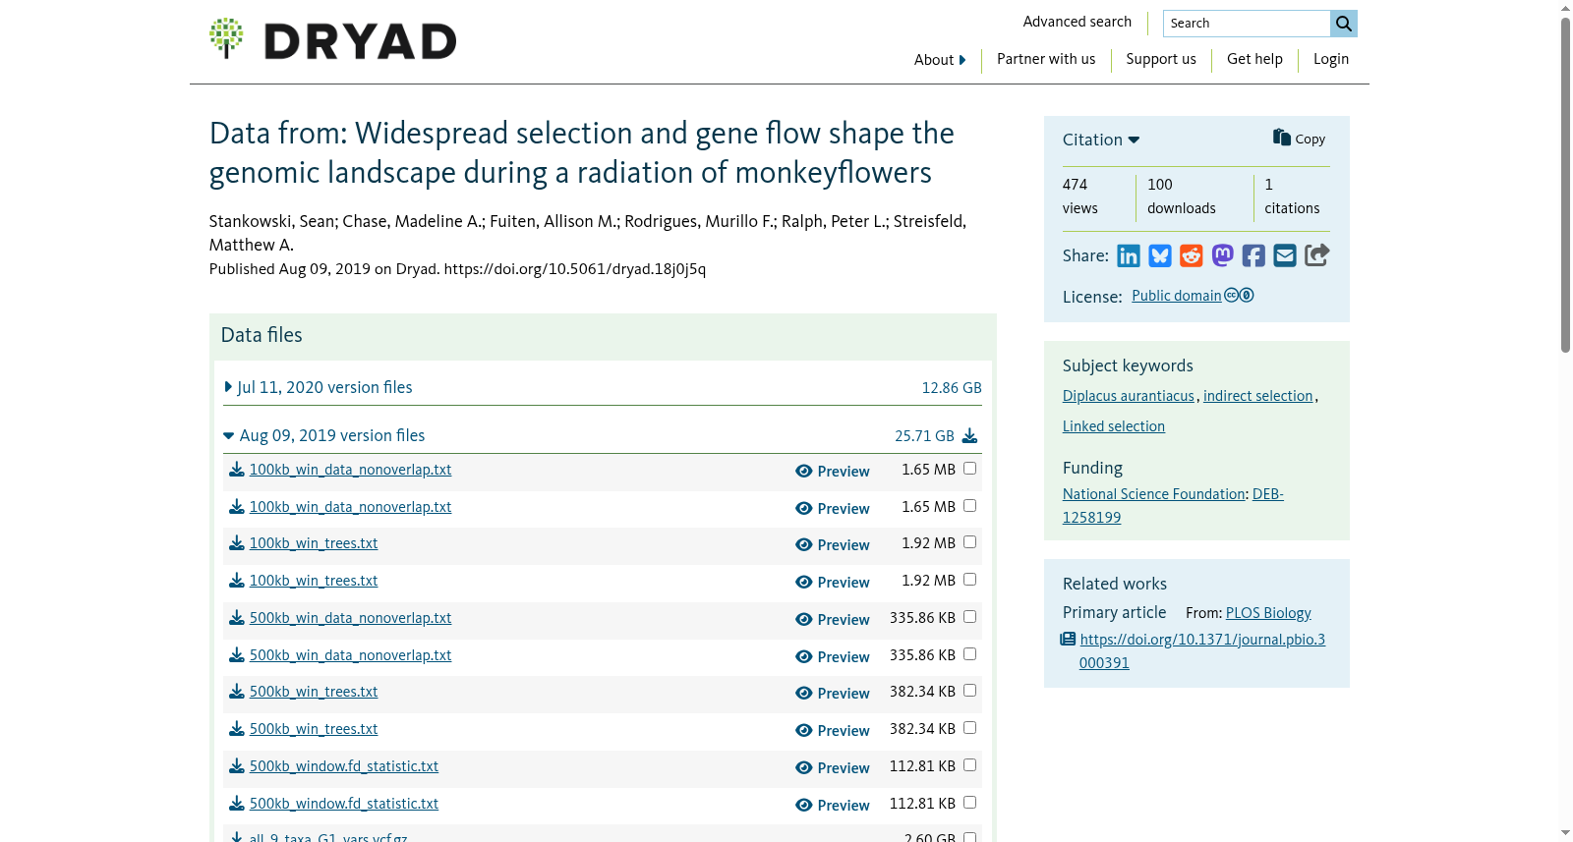
Task: Click the scrollbar down arrow
Action: (1565, 833)
